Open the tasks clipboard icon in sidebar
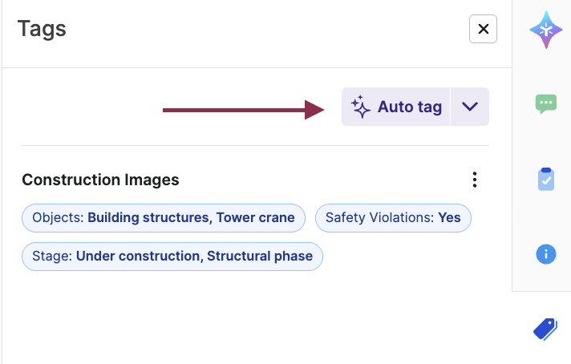This screenshot has height=364, width=571. [545, 179]
